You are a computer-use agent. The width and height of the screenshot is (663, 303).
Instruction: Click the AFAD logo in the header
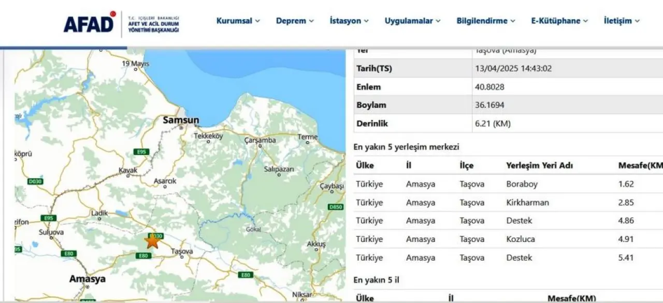coord(89,23)
